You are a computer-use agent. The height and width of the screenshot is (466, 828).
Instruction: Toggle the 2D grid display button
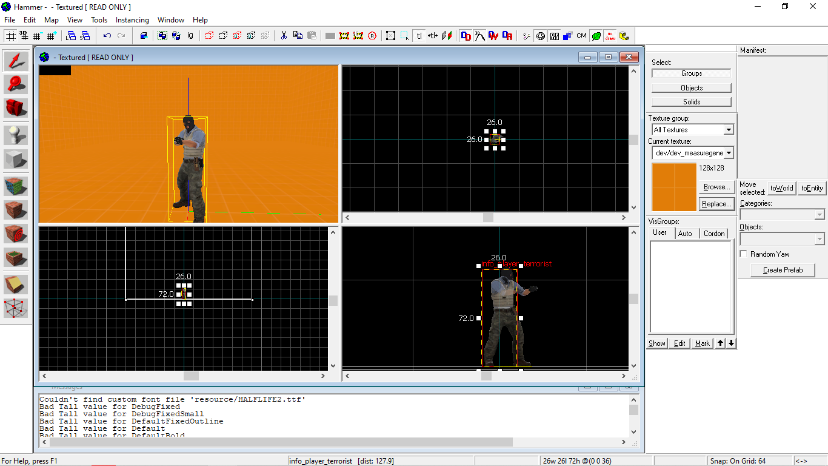pos(11,36)
